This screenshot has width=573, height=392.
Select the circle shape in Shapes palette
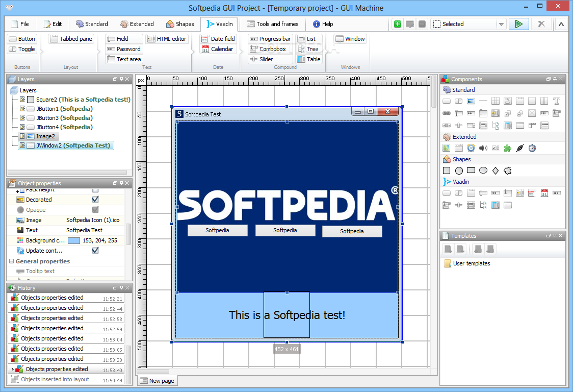point(459,170)
